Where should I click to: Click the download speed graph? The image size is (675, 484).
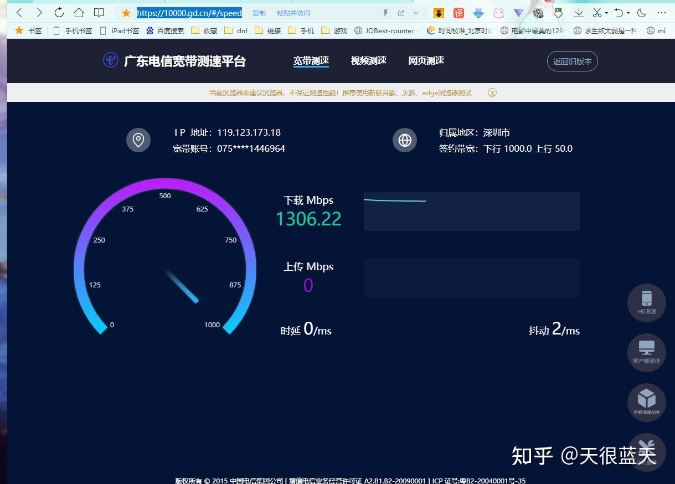472,212
